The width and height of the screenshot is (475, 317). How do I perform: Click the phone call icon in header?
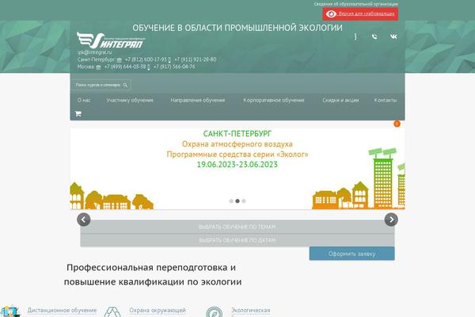374,36
